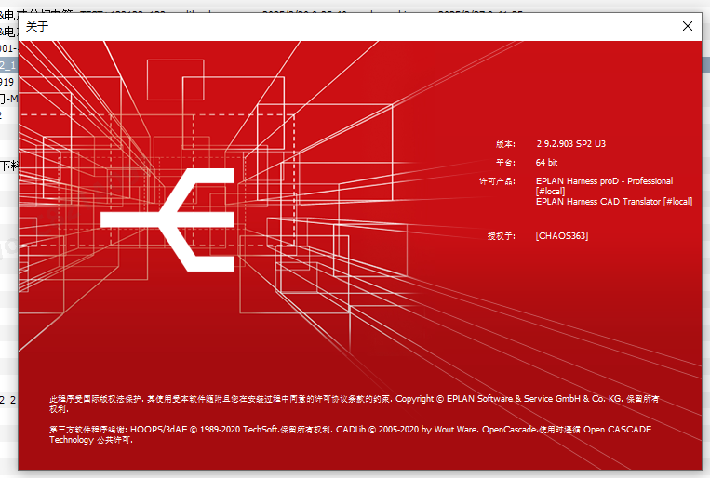Select the highlighted row behind the dialog
Image resolution: width=710 pixels, height=478 pixels.
click(x=8, y=65)
